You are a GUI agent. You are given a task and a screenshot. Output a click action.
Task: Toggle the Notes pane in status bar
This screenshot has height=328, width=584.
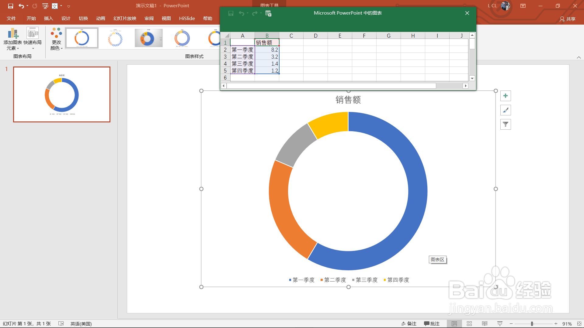click(409, 324)
